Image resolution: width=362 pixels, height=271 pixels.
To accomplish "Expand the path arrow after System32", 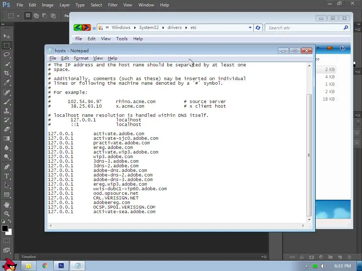I will coord(163,28).
